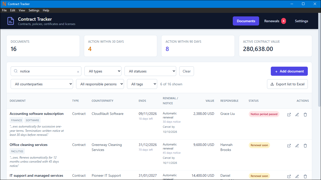This screenshot has width=321, height=180.
Task: Click the SOFTWARE tag
Action: point(32,120)
